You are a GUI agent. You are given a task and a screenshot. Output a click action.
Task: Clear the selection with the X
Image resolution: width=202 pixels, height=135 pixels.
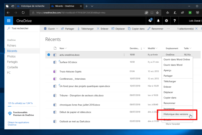(x=196, y=29)
